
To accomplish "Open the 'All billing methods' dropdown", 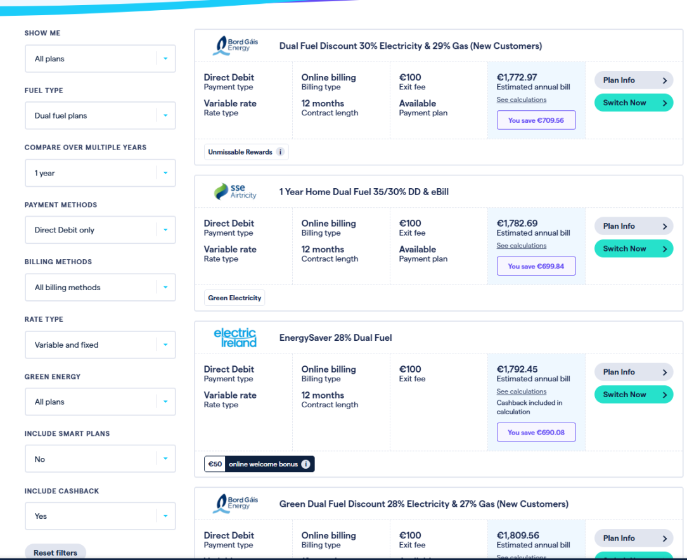I will click(100, 287).
